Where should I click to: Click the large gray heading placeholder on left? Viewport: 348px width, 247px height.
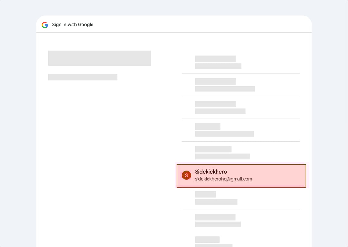(x=100, y=58)
